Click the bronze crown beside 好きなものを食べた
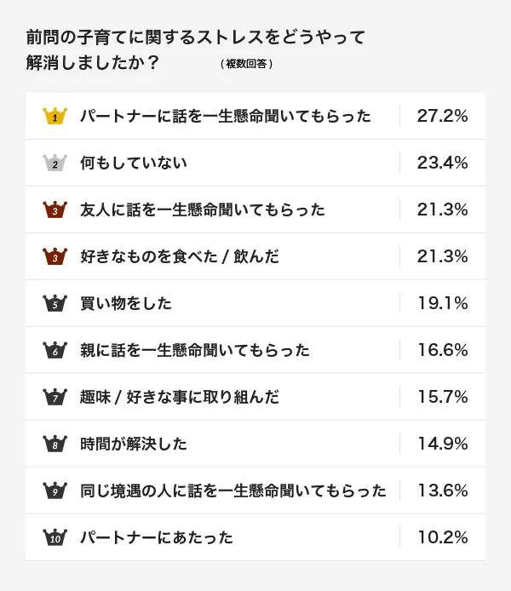The height and width of the screenshot is (591, 511). pos(55,256)
